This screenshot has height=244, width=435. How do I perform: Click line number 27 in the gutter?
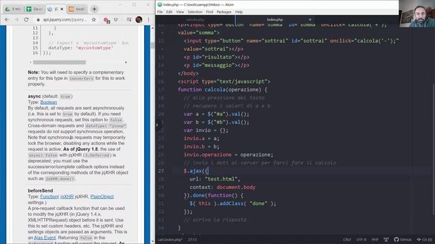161,171
